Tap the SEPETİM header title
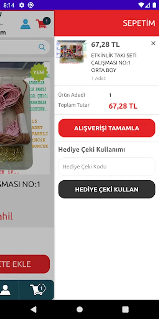The image size is (159, 319). tap(139, 23)
